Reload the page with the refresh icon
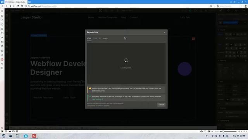 (18, 6)
